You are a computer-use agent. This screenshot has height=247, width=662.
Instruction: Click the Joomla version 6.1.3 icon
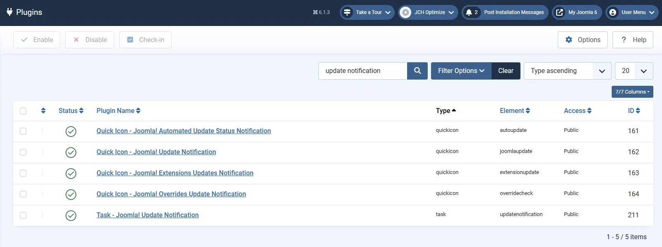point(315,12)
